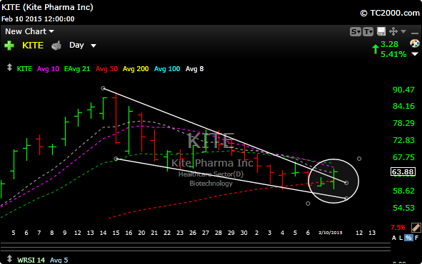
Task: Select the Avg 50 indicator label
Action: pos(106,69)
